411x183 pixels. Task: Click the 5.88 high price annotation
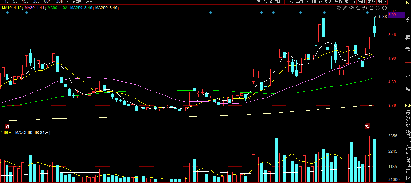[383, 16]
